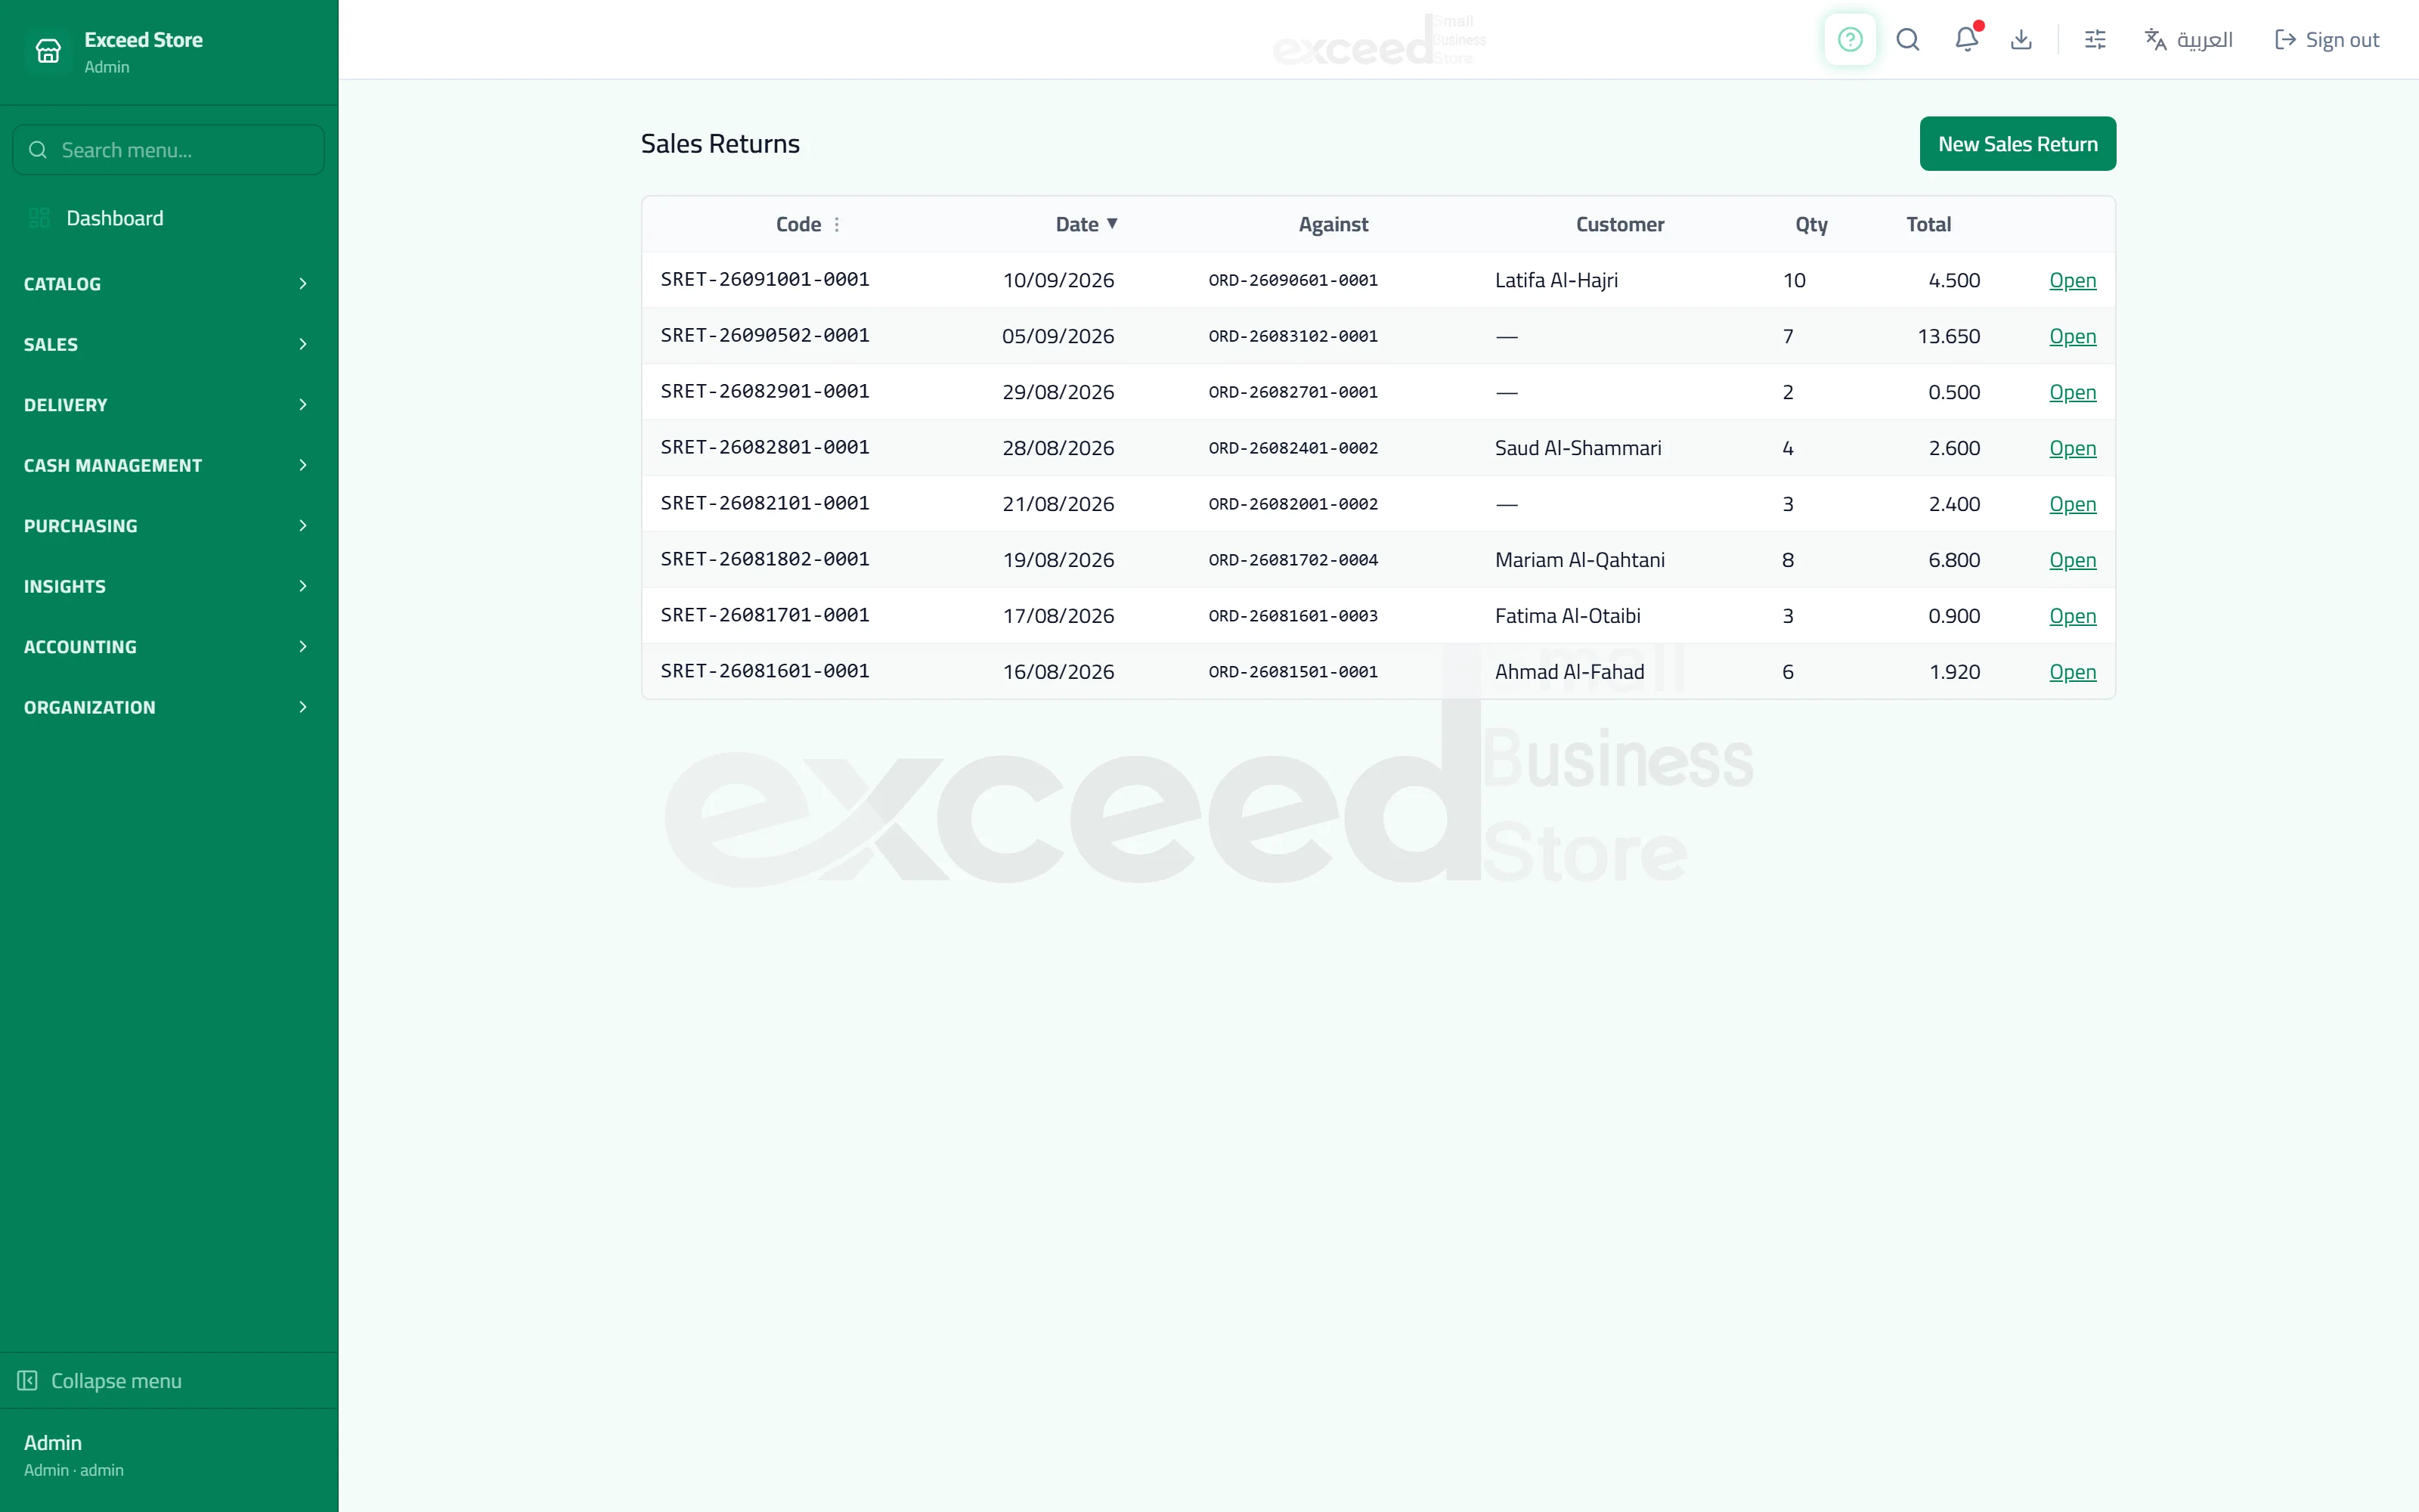This screenshot has height=1512, width=2419.
Task: Select order ORD-26090601-0001 cell
Action: (1293, 281)
